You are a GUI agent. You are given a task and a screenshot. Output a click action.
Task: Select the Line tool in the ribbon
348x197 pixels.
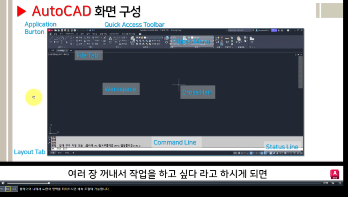click(x=51, y=39)
